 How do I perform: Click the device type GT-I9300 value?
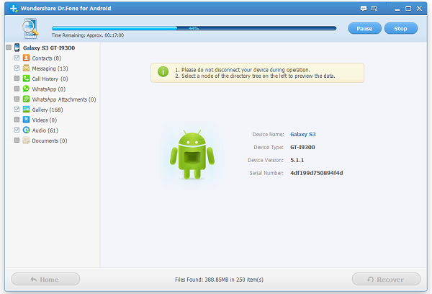click(x=302, y=147)
